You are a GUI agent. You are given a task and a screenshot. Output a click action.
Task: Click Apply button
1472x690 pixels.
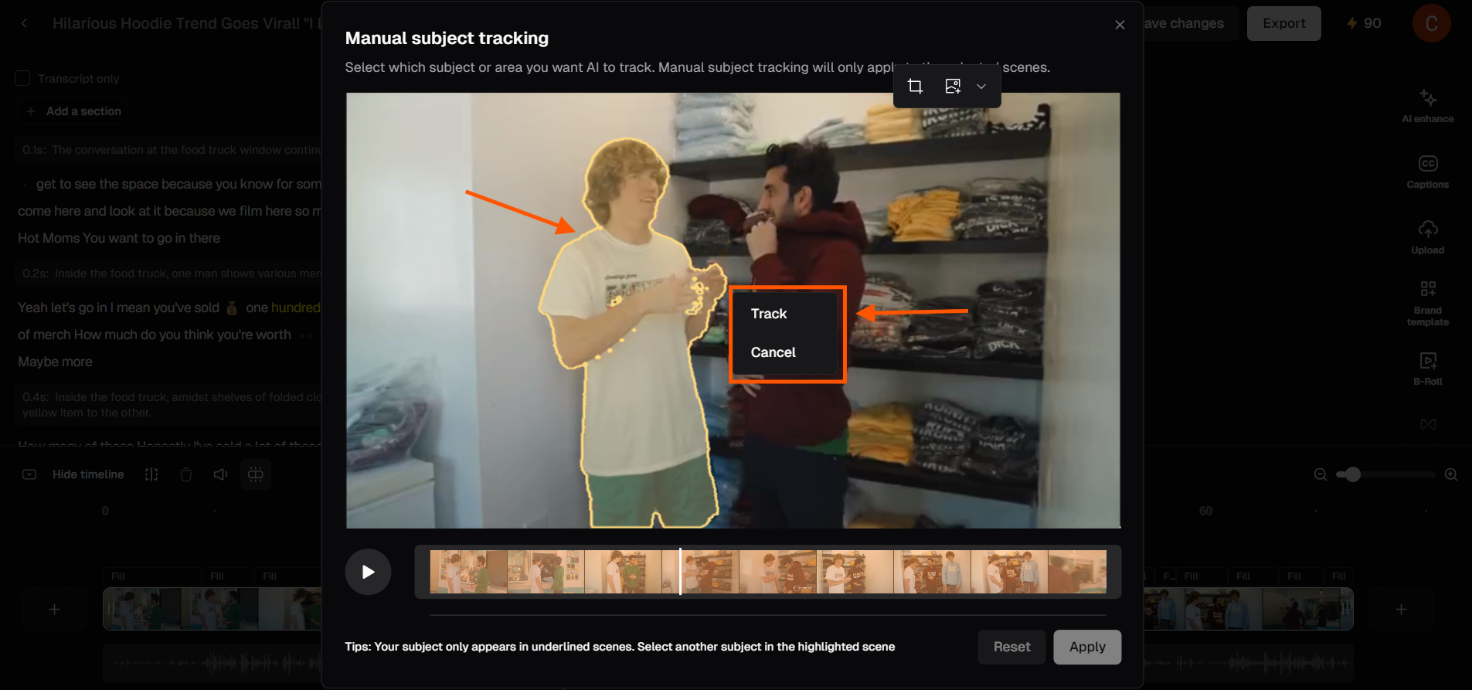1087,647
